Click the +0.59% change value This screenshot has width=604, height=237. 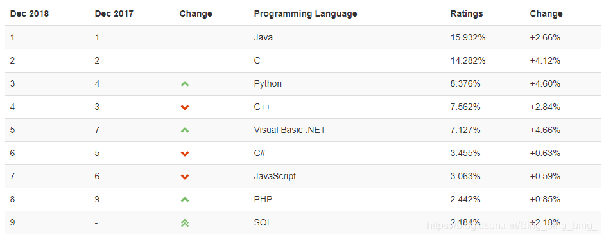coord(545,176)
